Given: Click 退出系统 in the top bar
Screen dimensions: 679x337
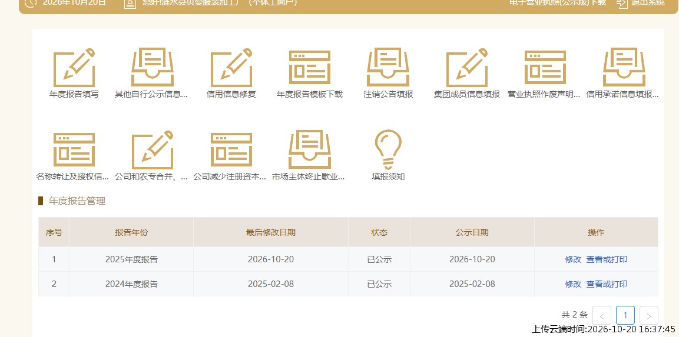Looking at the screenshot, I should 647,2.
